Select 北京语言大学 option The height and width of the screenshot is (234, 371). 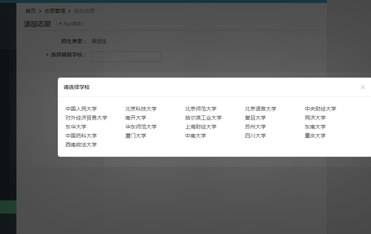click(261, 109)
